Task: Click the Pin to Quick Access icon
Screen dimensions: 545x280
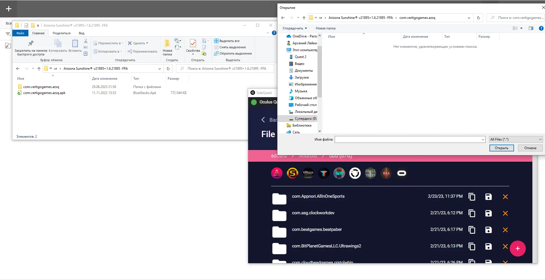Action: (x=31, y=43)
